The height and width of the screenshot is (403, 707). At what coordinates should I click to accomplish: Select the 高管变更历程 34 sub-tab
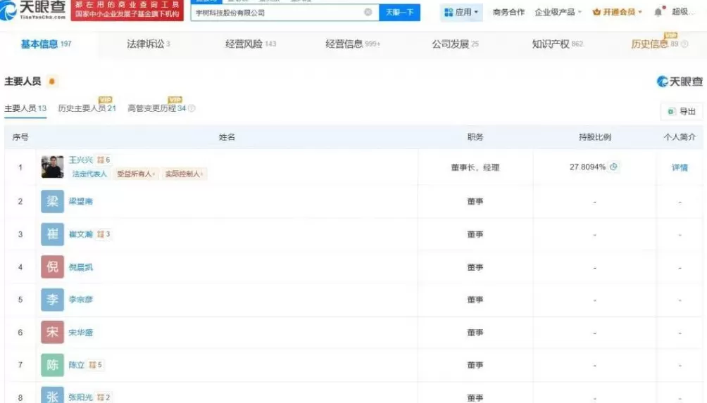[156, 108]
